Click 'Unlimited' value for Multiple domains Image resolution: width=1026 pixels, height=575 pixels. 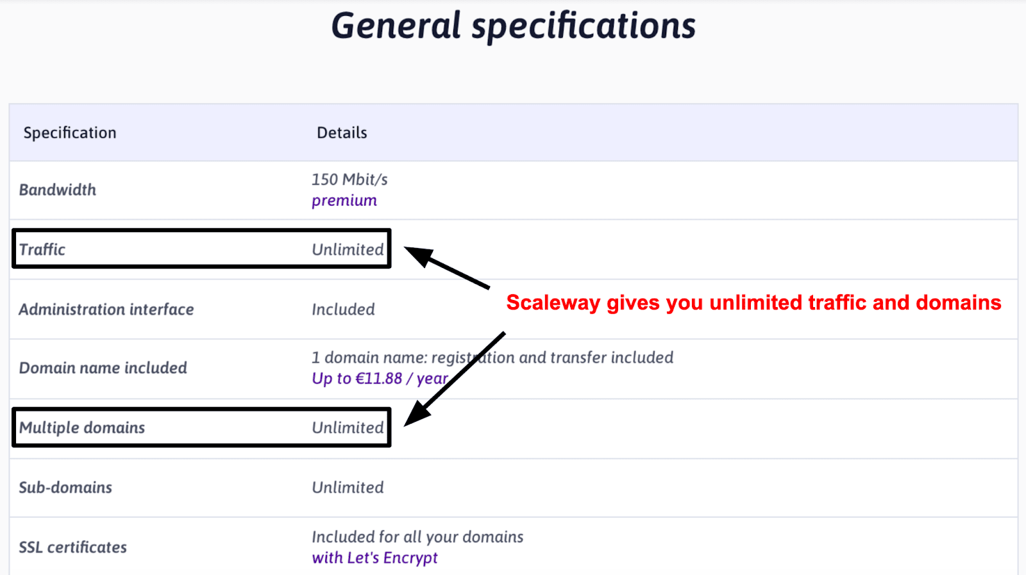tap(348, 428)
